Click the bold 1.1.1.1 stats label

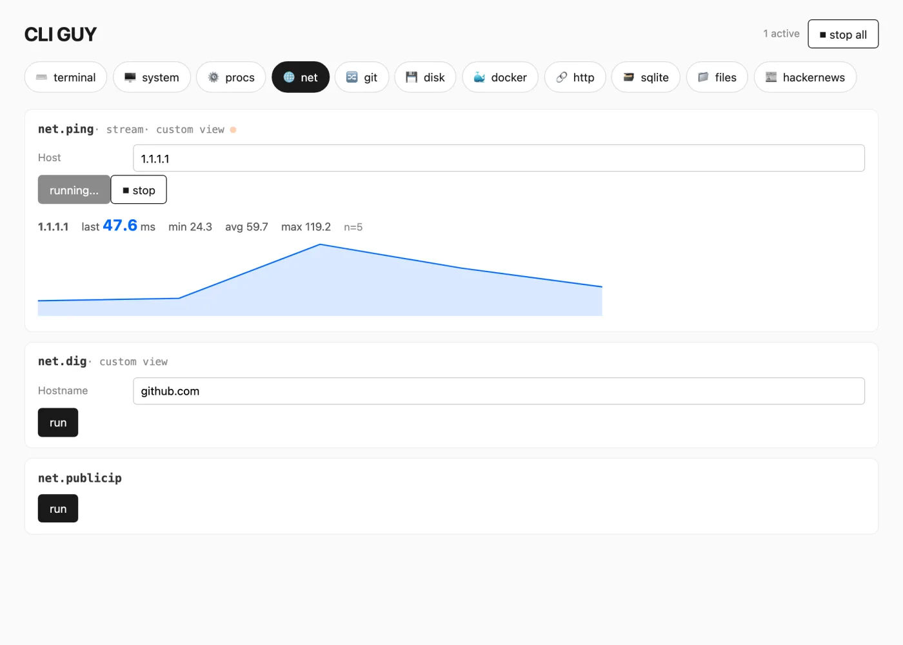53,227
